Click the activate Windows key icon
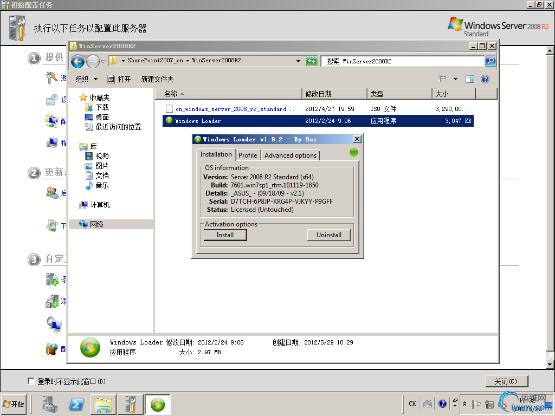 [51, 77]
